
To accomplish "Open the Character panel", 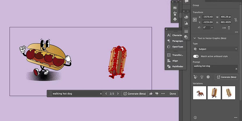I will (x=175, y=35).
